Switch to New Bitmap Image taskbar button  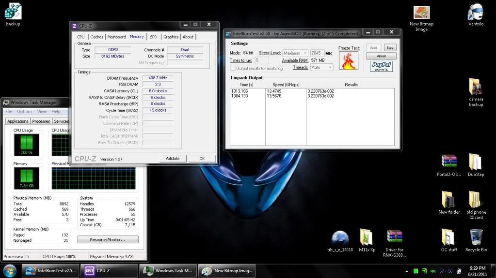(x=227, y=271)
